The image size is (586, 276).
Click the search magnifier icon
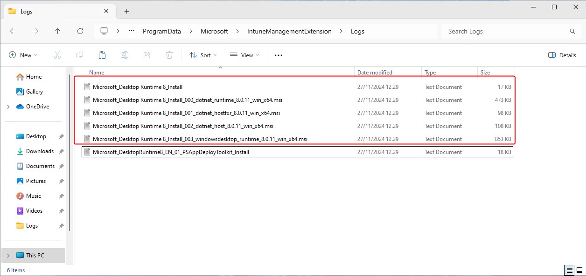572,31
